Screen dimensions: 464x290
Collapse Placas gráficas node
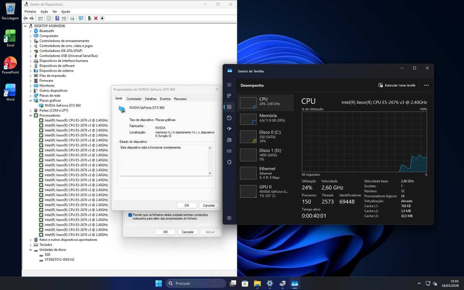coord(30,101)
